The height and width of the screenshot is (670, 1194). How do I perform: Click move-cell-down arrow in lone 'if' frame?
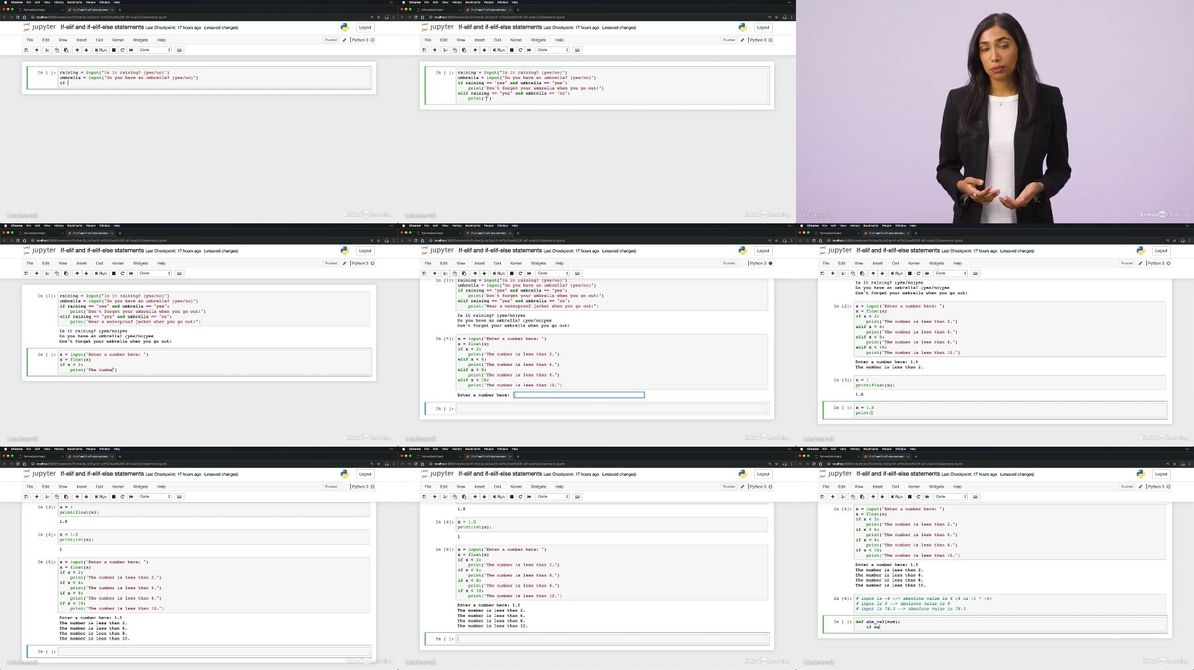[x=86, y=50]
